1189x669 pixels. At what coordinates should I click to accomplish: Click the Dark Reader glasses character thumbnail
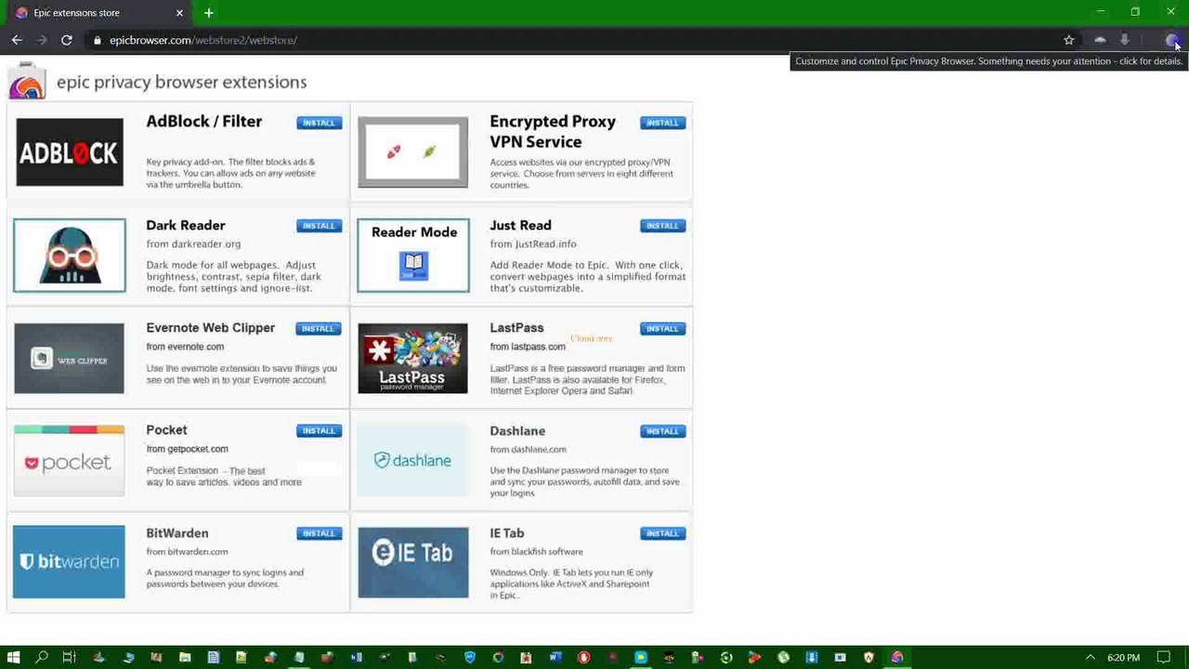[70, 256]
